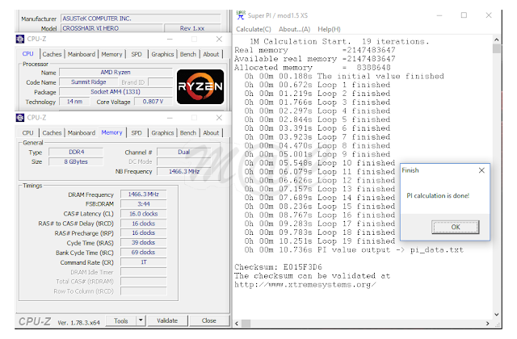Confirm the Finish dialog with OK
This screenshot has height=339, width=517.
[456, 227]
